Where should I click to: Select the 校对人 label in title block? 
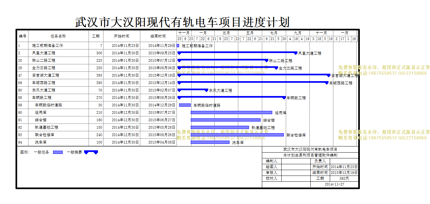(x=272, y=178)
